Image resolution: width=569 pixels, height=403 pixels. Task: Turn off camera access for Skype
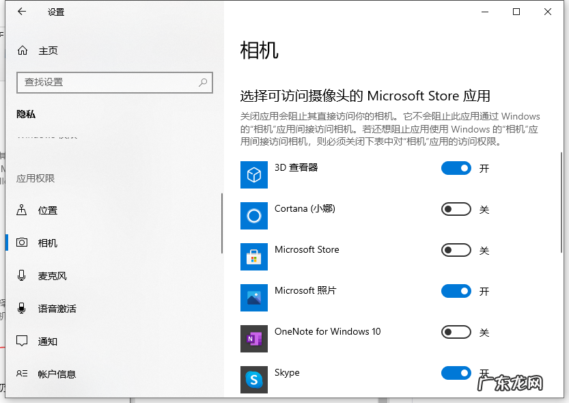(x=456, y=373)
